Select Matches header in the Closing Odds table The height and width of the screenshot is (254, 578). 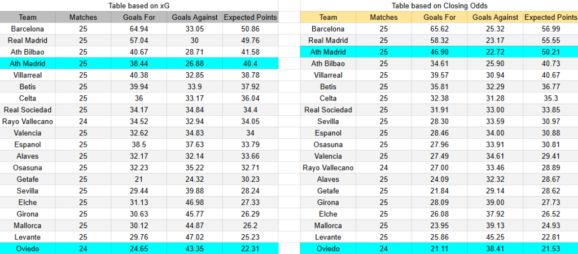384,17
